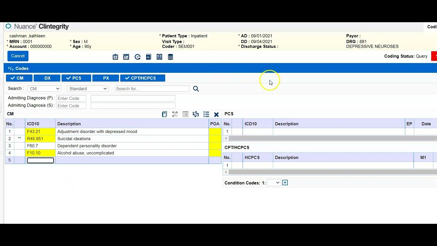Toggle the CPT/HCPCS code set button
Image resolution: width=437 pixels, height=246 pixels.
[143, 78]
